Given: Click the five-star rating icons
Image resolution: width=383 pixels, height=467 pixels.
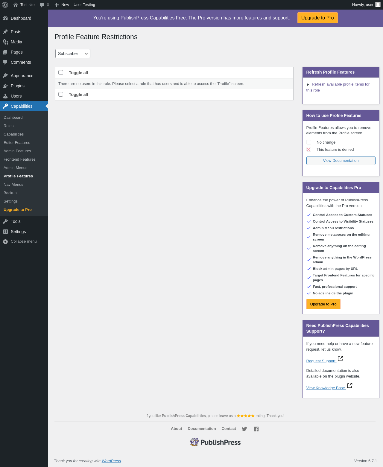Looking at the screenshot, I should 246,416.
